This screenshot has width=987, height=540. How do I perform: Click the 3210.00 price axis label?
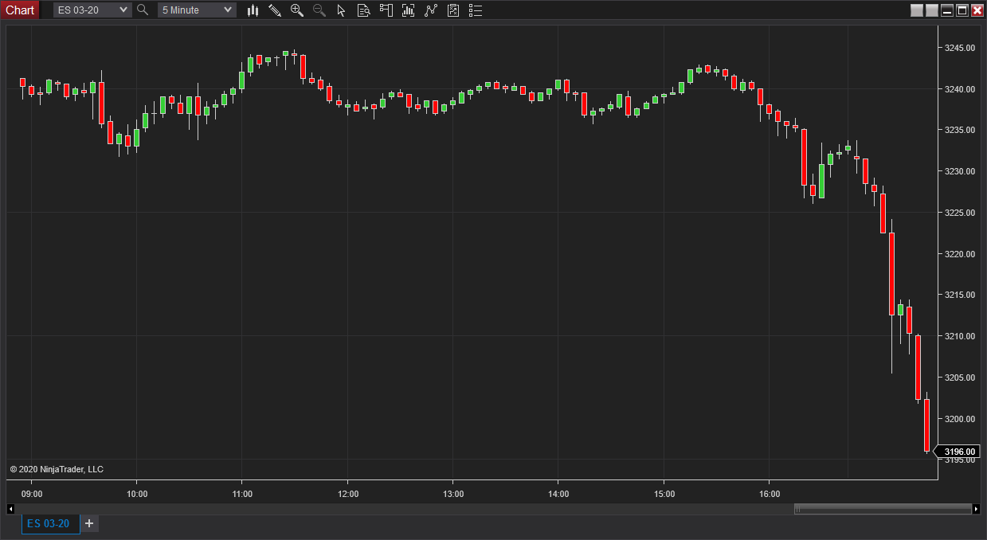tap(960, 336)
